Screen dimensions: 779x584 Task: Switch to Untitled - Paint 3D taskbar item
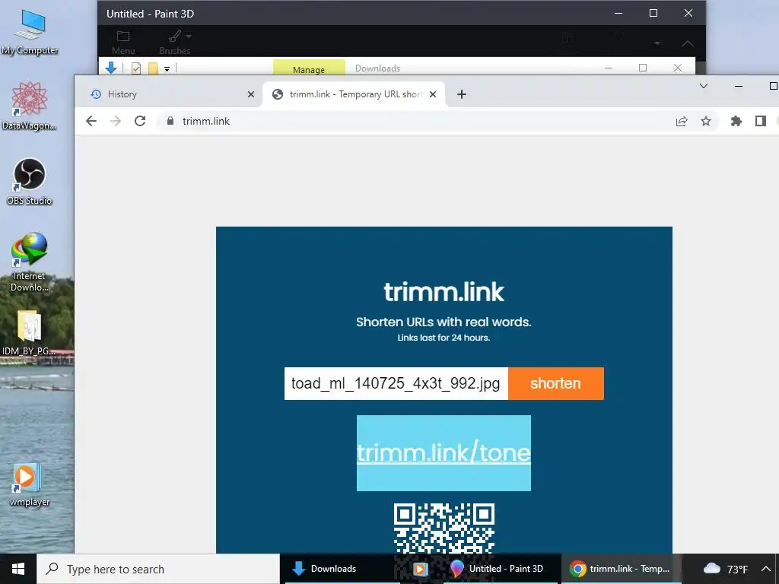499,569
